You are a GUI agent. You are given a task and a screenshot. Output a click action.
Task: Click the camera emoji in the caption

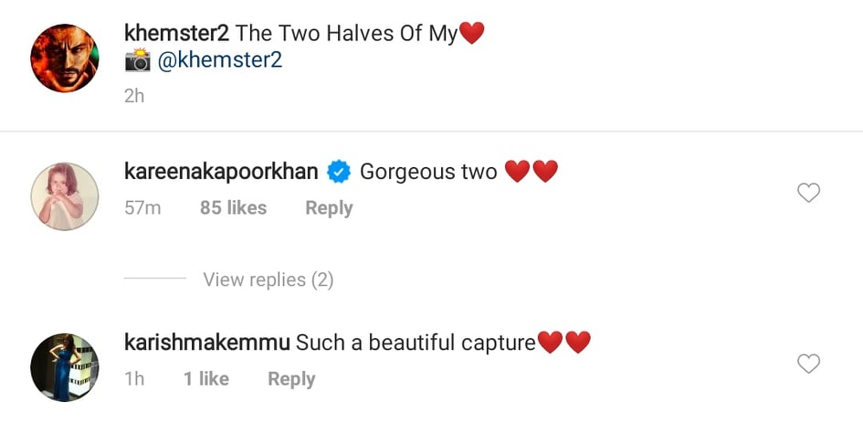[137, 61]
